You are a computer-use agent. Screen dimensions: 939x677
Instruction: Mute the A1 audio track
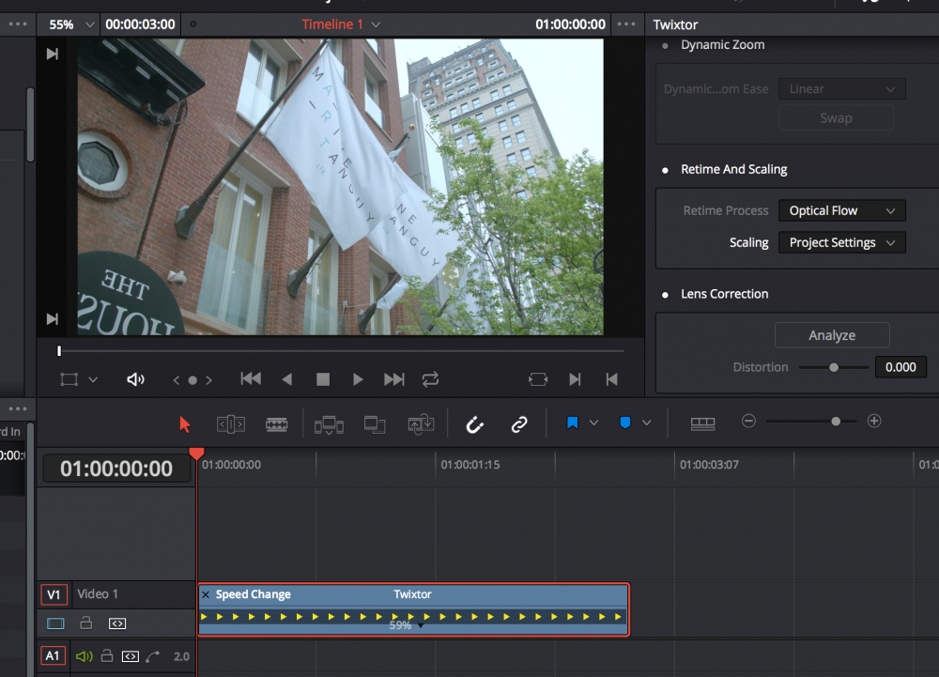point(84,655)
